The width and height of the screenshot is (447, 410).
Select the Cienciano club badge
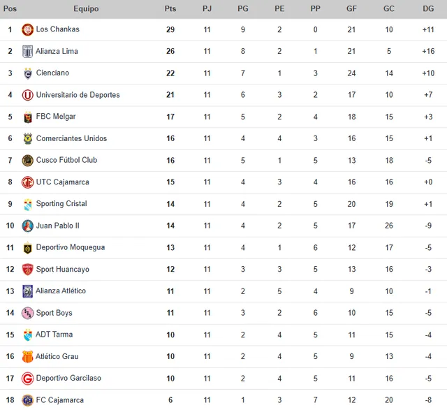tap(28, 73)
